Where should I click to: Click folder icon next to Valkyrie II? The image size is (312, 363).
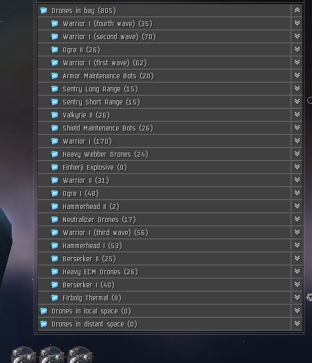[54, 115]
